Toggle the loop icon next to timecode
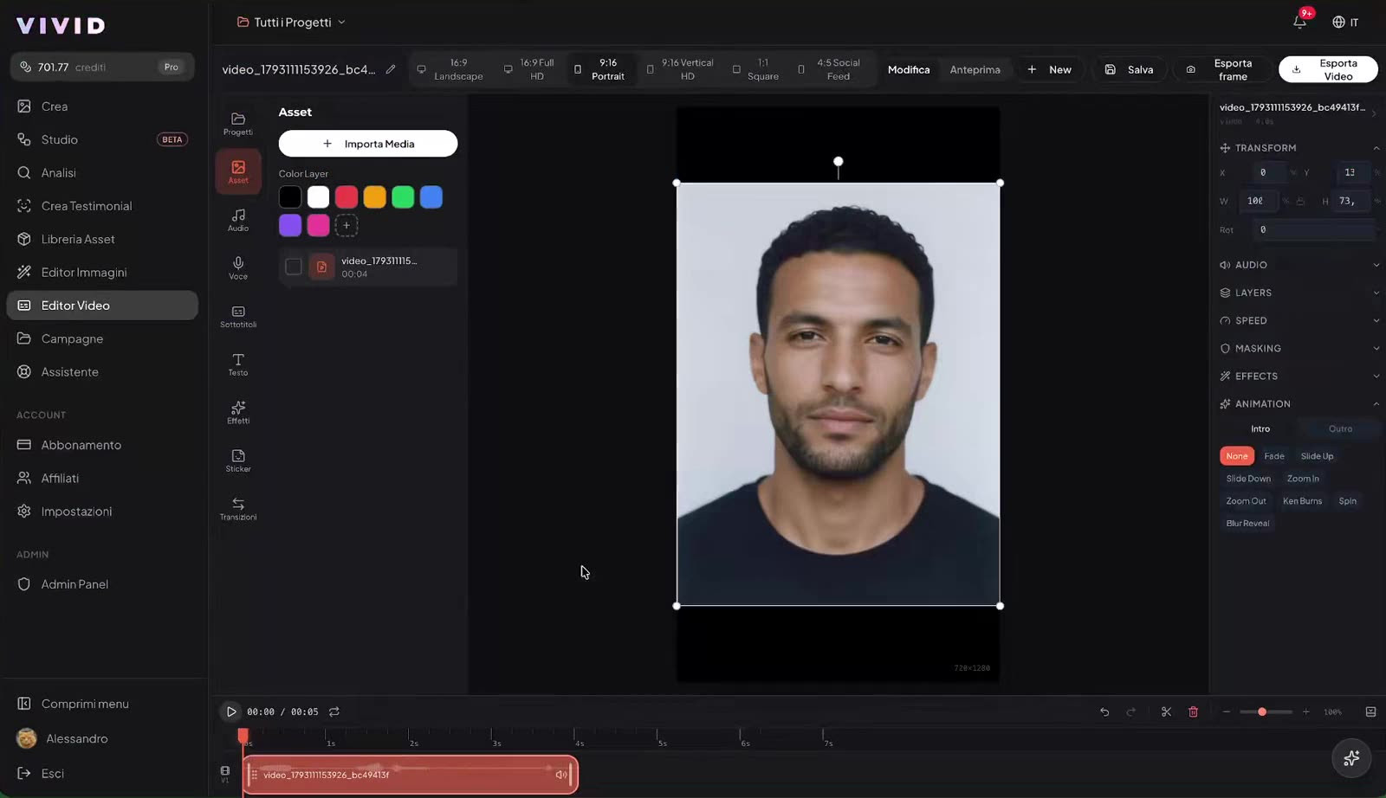Screen dimensions: 1386x798 (x=334, y=711)
